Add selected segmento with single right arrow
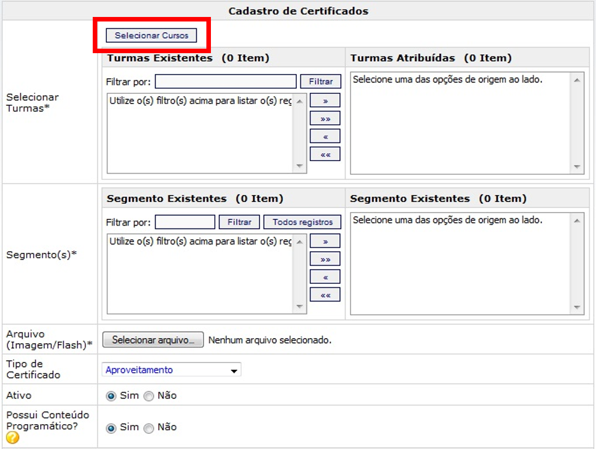The width and height of the screenshot is (596, 449). (325, 241)
